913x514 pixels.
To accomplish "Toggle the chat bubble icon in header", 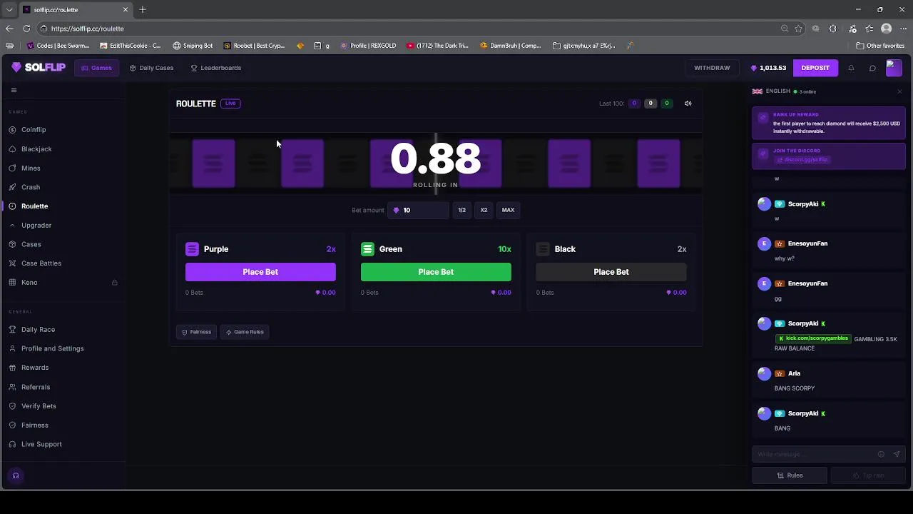I will (x=872, y=68).
